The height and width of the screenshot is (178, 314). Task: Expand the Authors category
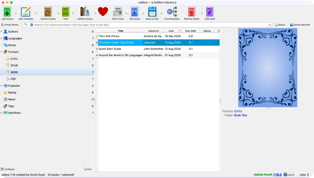pyautogui.click(x=1, y=31)
